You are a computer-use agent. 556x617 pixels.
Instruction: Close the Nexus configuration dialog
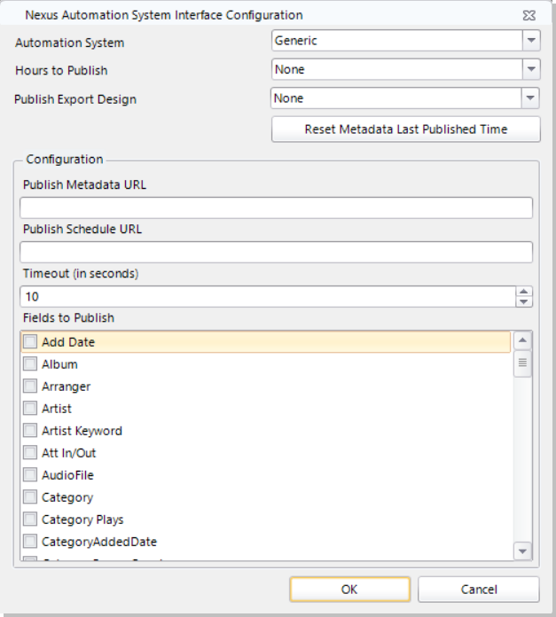click(529, 15)
